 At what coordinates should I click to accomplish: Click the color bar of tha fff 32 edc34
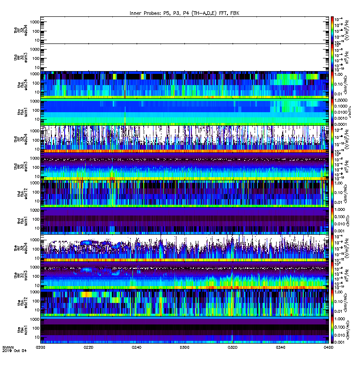coord(332,30)
